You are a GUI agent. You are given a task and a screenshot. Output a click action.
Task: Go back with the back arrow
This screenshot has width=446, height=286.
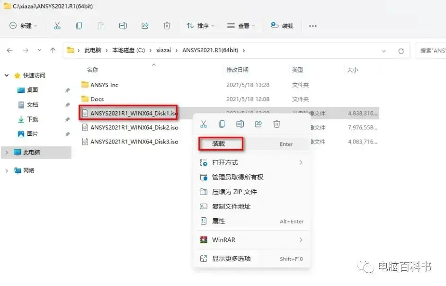(9, 50)
